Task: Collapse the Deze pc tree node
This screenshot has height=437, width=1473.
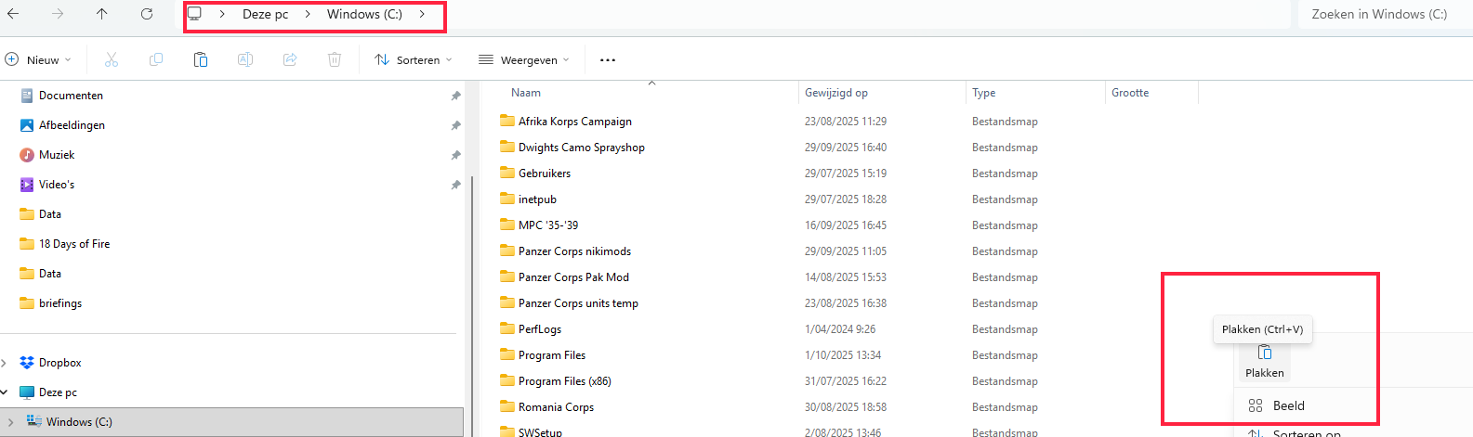Action: 5,392
